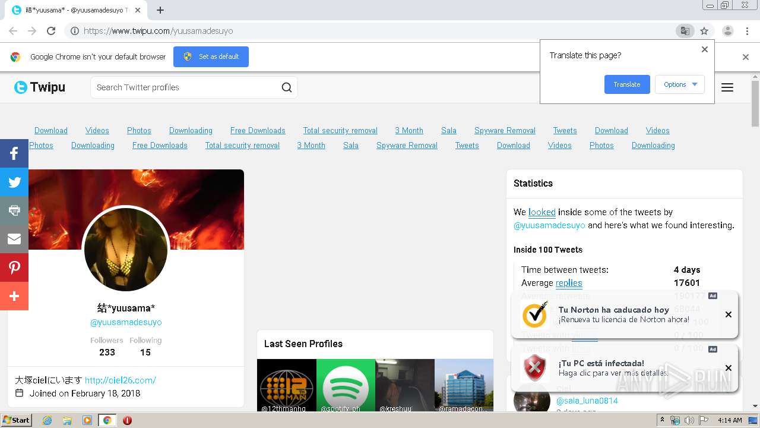Open file explorer from taskbar
The image size is (760, 428).
[x=67, y=420]
